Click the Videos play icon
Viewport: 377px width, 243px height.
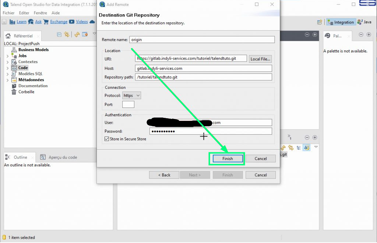[72, 22]
